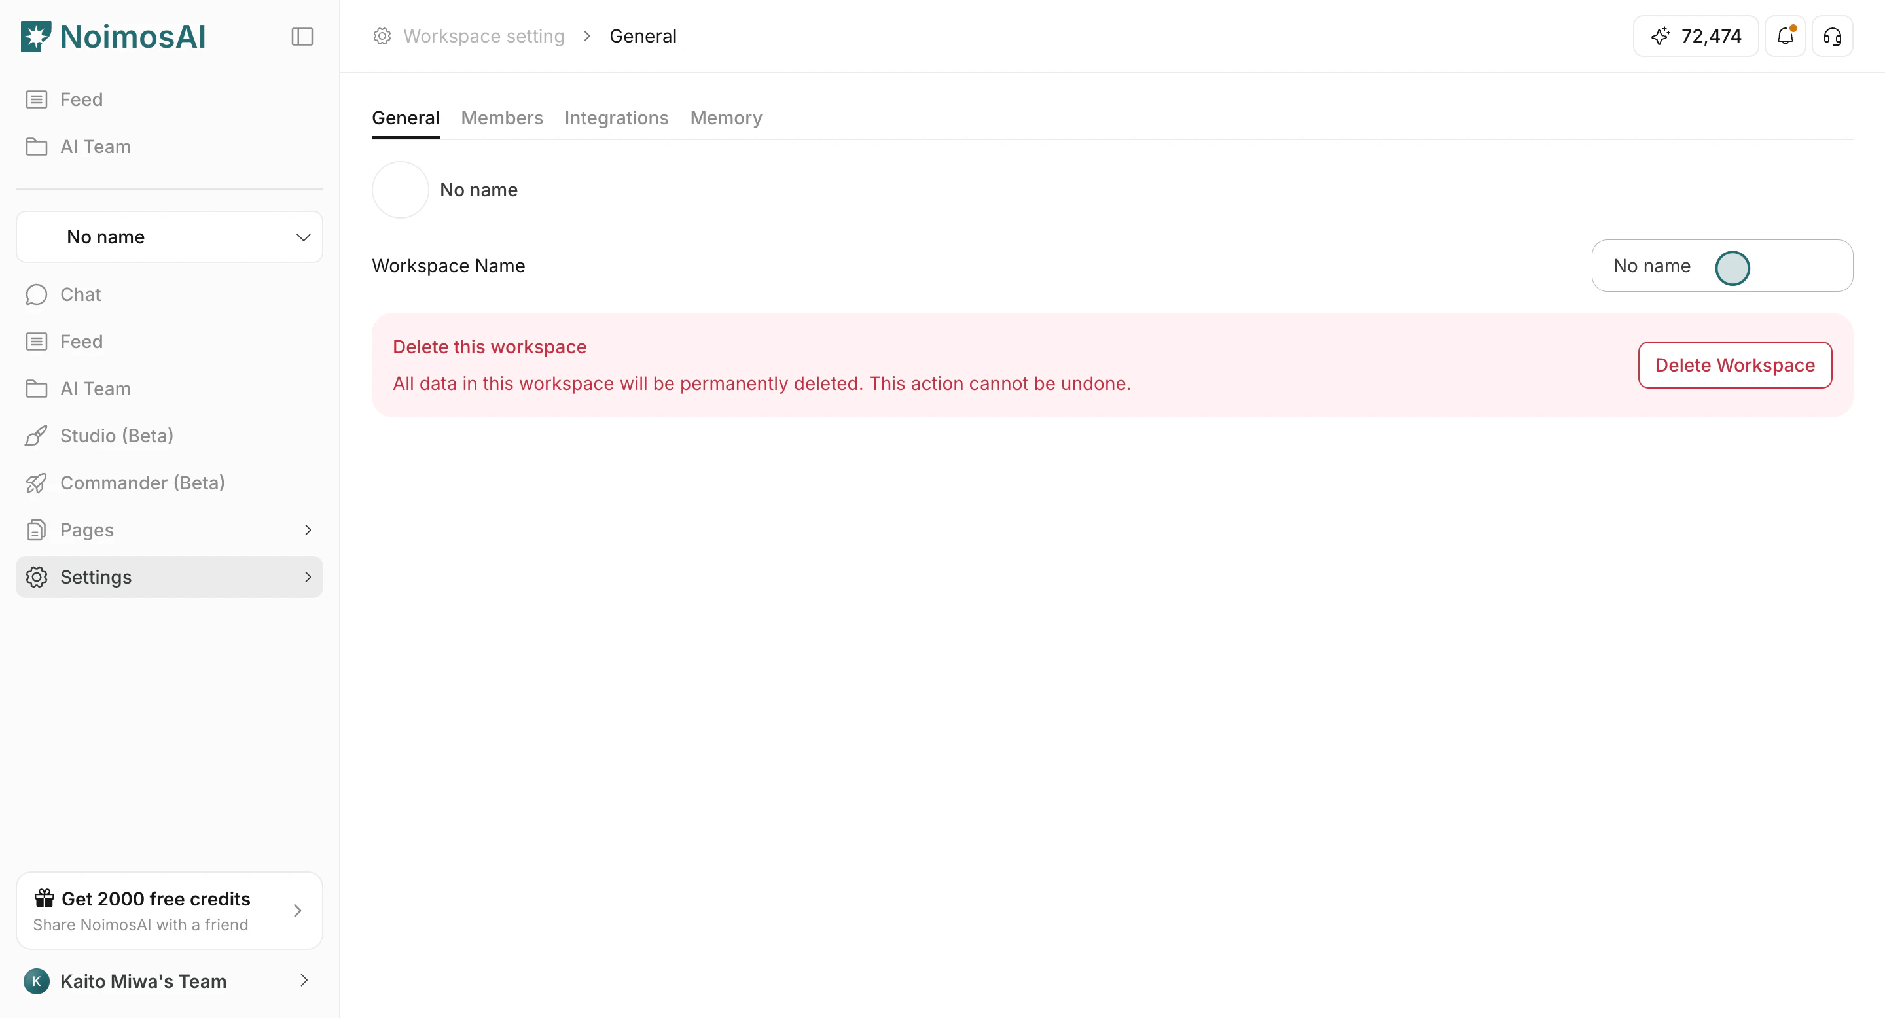
Task: Launch Commander (Beta) from the sidebar
Action: click(142, 483)
